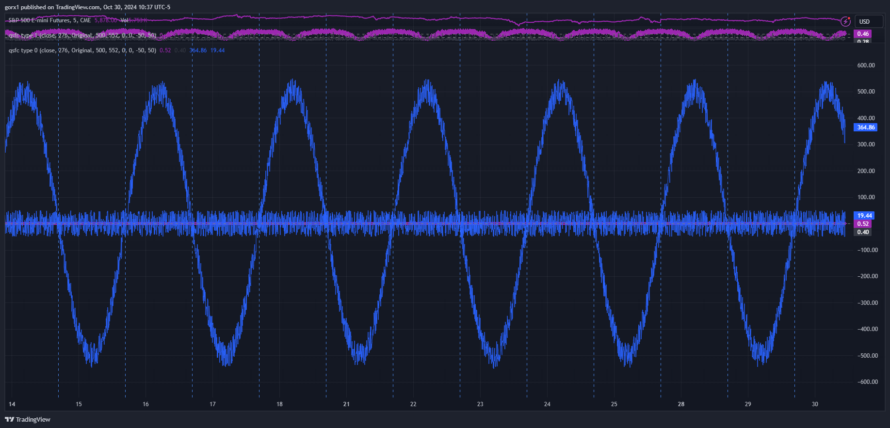Click the purple lightning bolt data status icon

pos(845,21)
